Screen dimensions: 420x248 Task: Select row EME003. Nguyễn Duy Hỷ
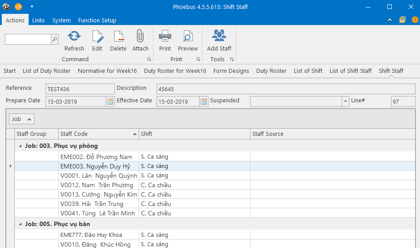(215, 166)
